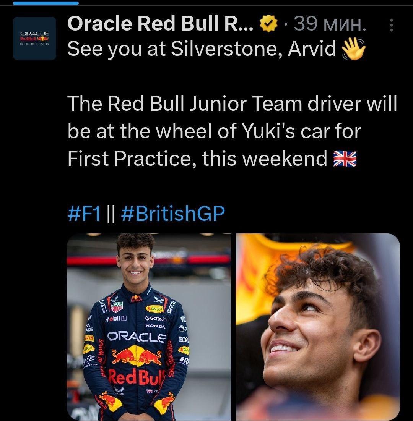
Task: Click the Red Bull logo on the suit photo
Action: click(x=137, y=356)
